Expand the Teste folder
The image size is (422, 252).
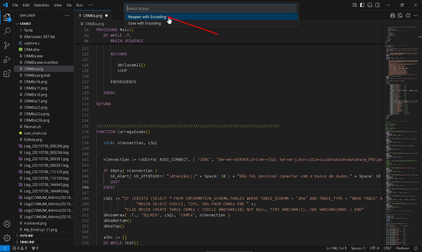[28, 30]
